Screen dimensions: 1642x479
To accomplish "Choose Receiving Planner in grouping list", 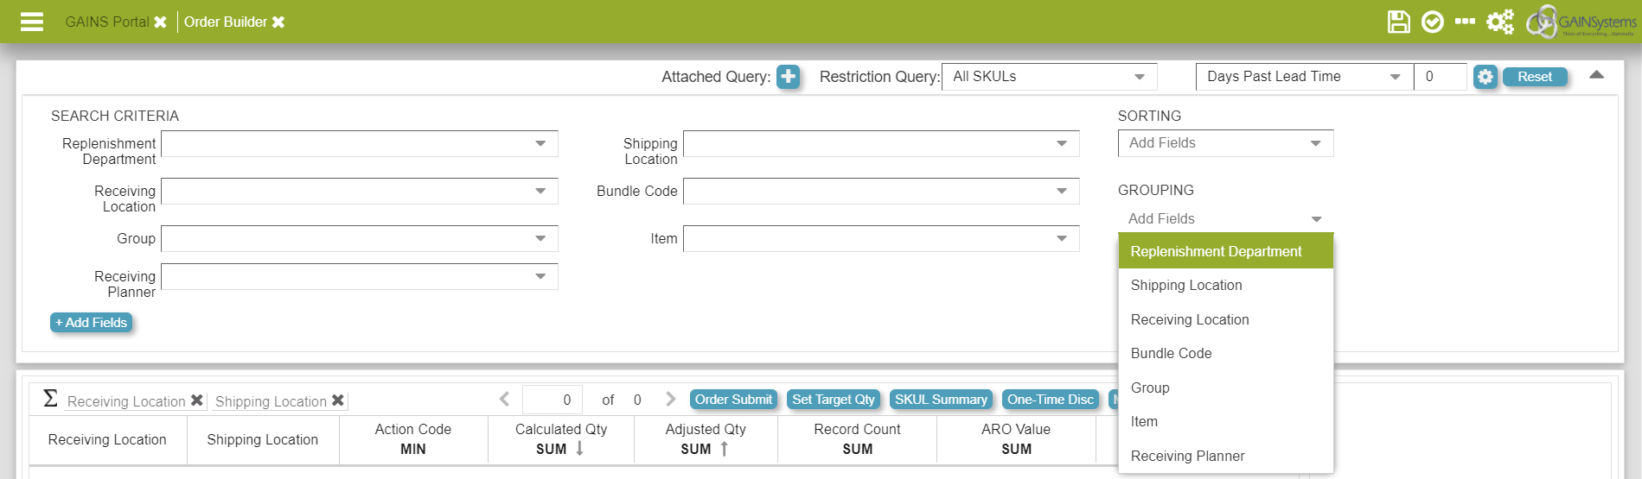I will (x=1187, y=456).
